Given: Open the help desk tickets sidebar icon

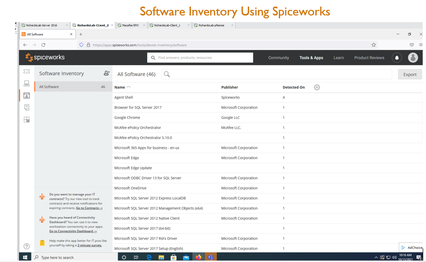Looking at the screenshot, I should 27,71.
